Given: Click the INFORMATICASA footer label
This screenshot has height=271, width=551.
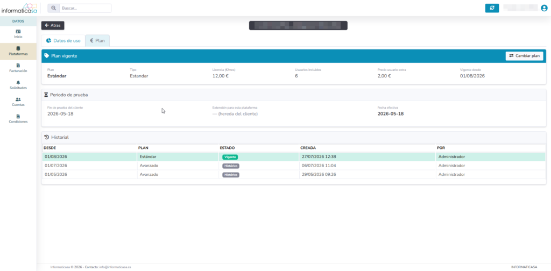Looking at the screenshot, I should click(x=524, y=267).
